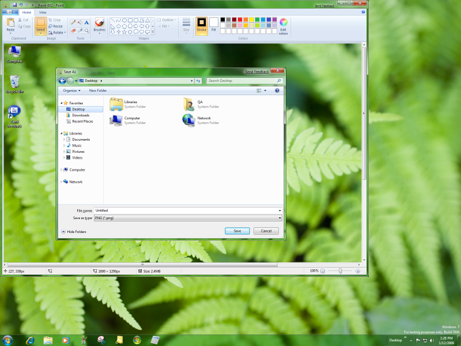
Task: Pick the Eraser tool in Paint
Action: click(73, 31)
